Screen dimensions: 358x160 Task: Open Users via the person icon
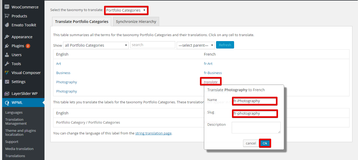(x=7, y=55)
